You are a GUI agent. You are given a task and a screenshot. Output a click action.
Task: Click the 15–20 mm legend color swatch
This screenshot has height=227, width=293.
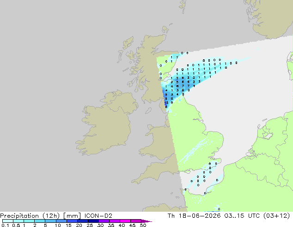point(72,221)
